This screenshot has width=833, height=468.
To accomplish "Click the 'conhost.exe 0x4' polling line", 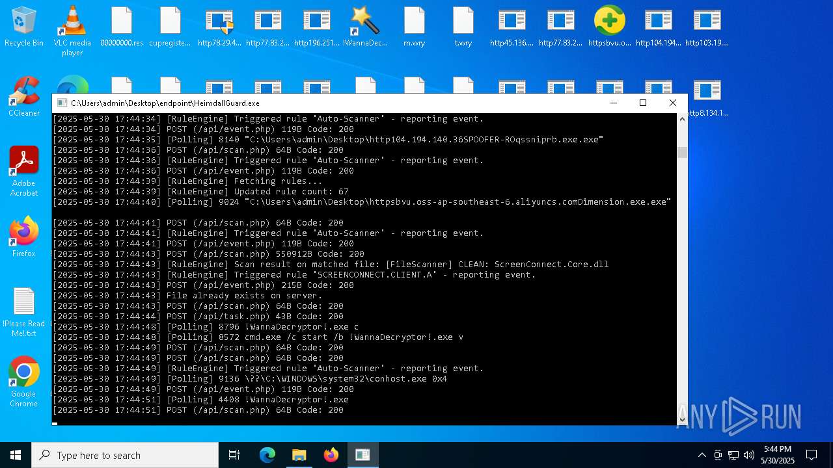I will pos(250,379).
